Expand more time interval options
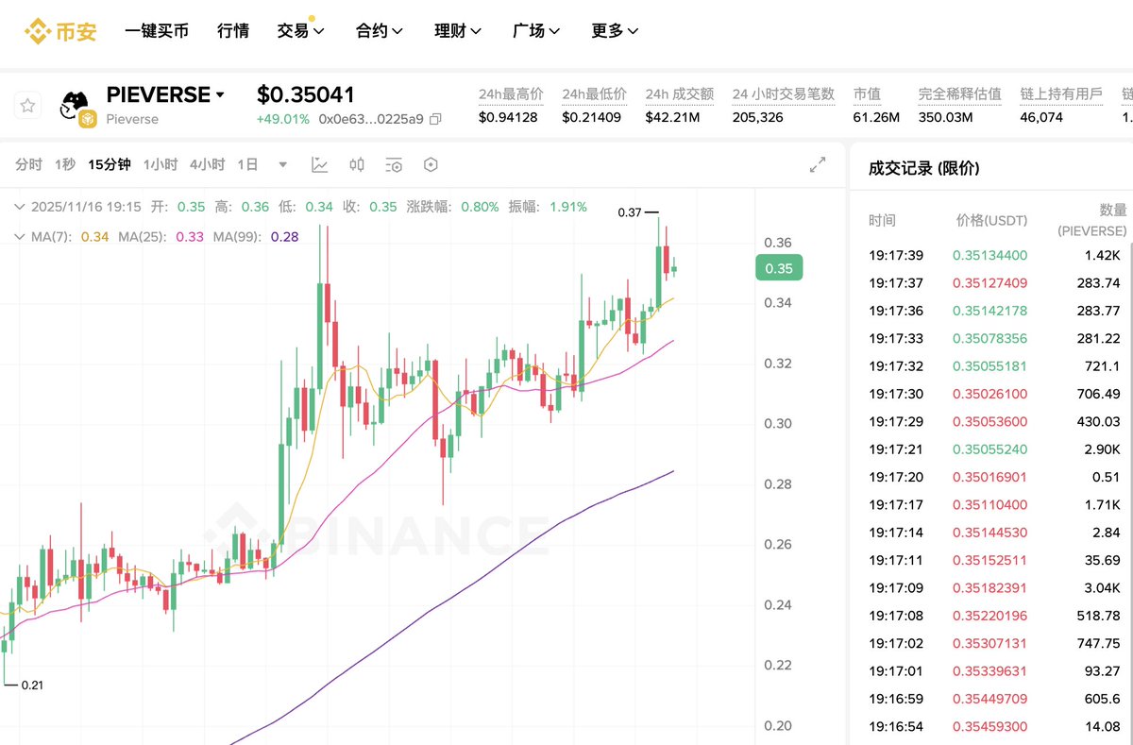1133x745 pixels. point(283,164)
